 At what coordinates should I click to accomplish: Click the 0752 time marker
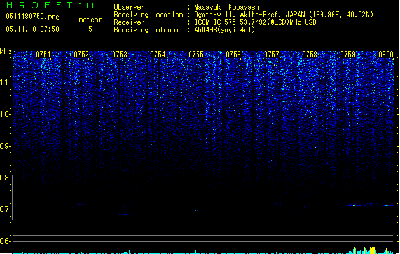coord(81,55)
